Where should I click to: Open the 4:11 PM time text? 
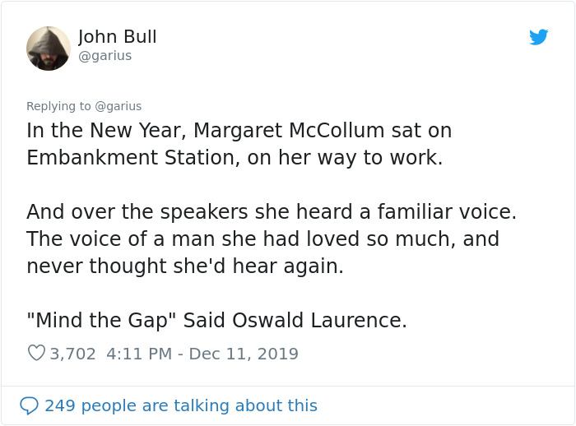(139, 354)
